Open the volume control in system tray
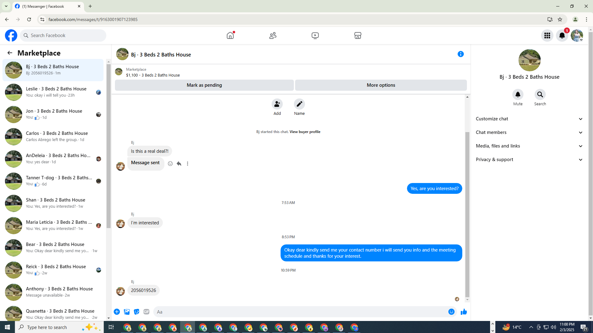 pos(553,327)
